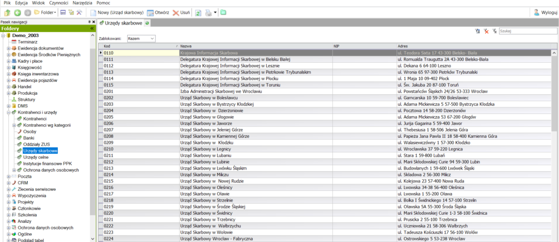The image size is (559, 242).
Task: Click the NIP column header
Action: (x=364, y=46)
